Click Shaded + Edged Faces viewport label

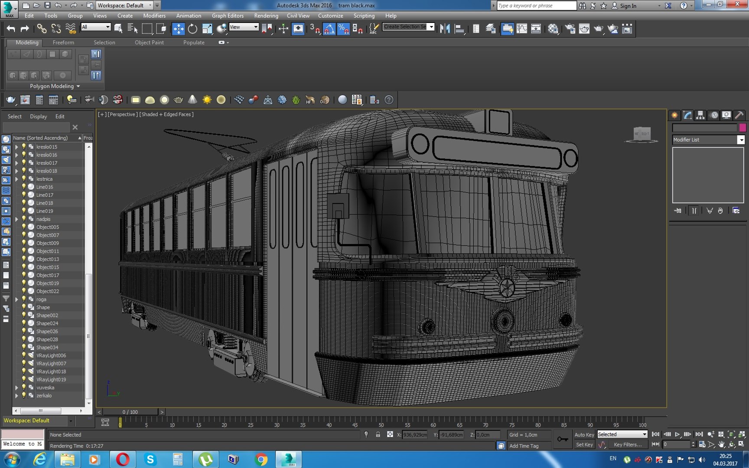(x=166, y=114)
